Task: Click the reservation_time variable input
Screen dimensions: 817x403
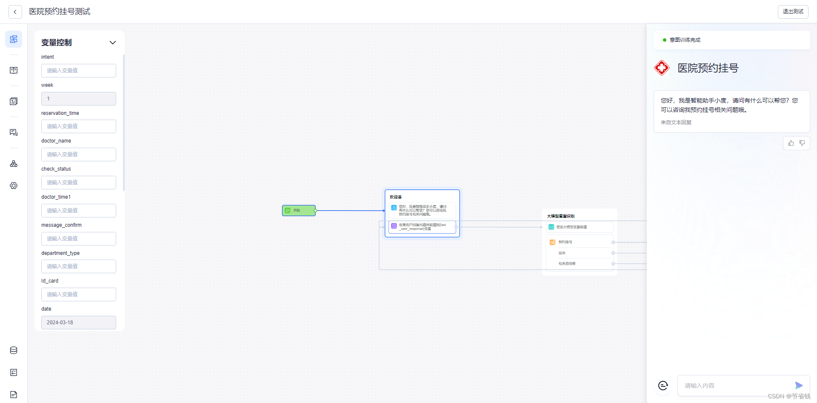Action: 79,126
